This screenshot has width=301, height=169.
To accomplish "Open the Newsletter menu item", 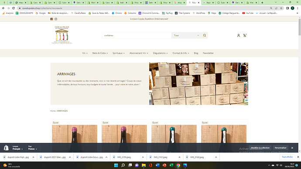I will (x=208, y=53).
